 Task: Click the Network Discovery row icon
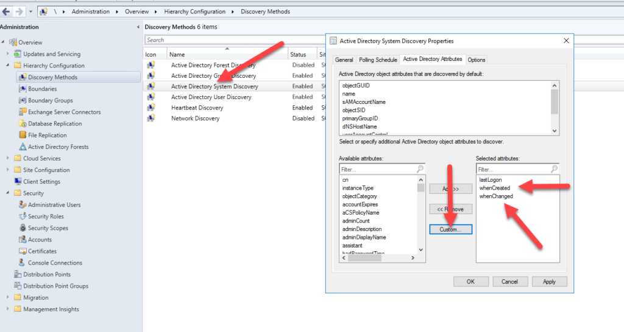tap(151, 118)
